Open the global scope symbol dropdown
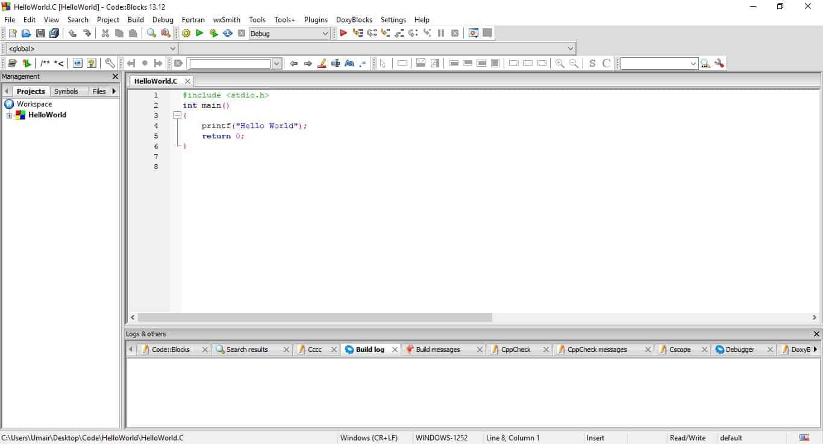823x444 pixels. tap(173, 49)
